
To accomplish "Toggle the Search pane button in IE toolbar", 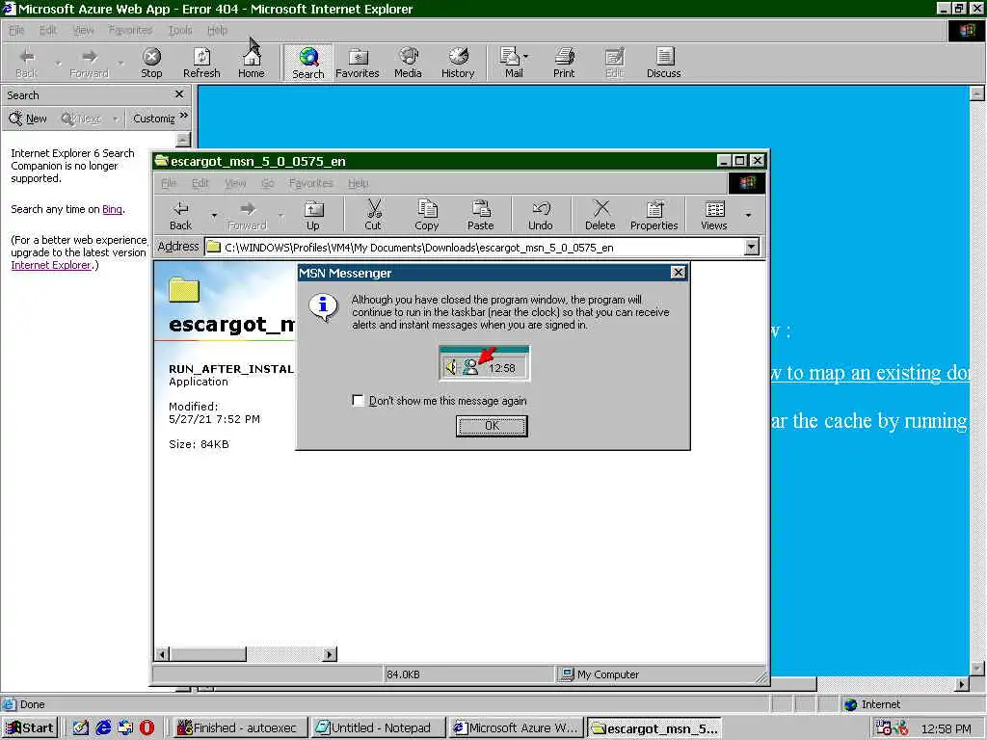I will pyautogui.click(x=307, y=63).
